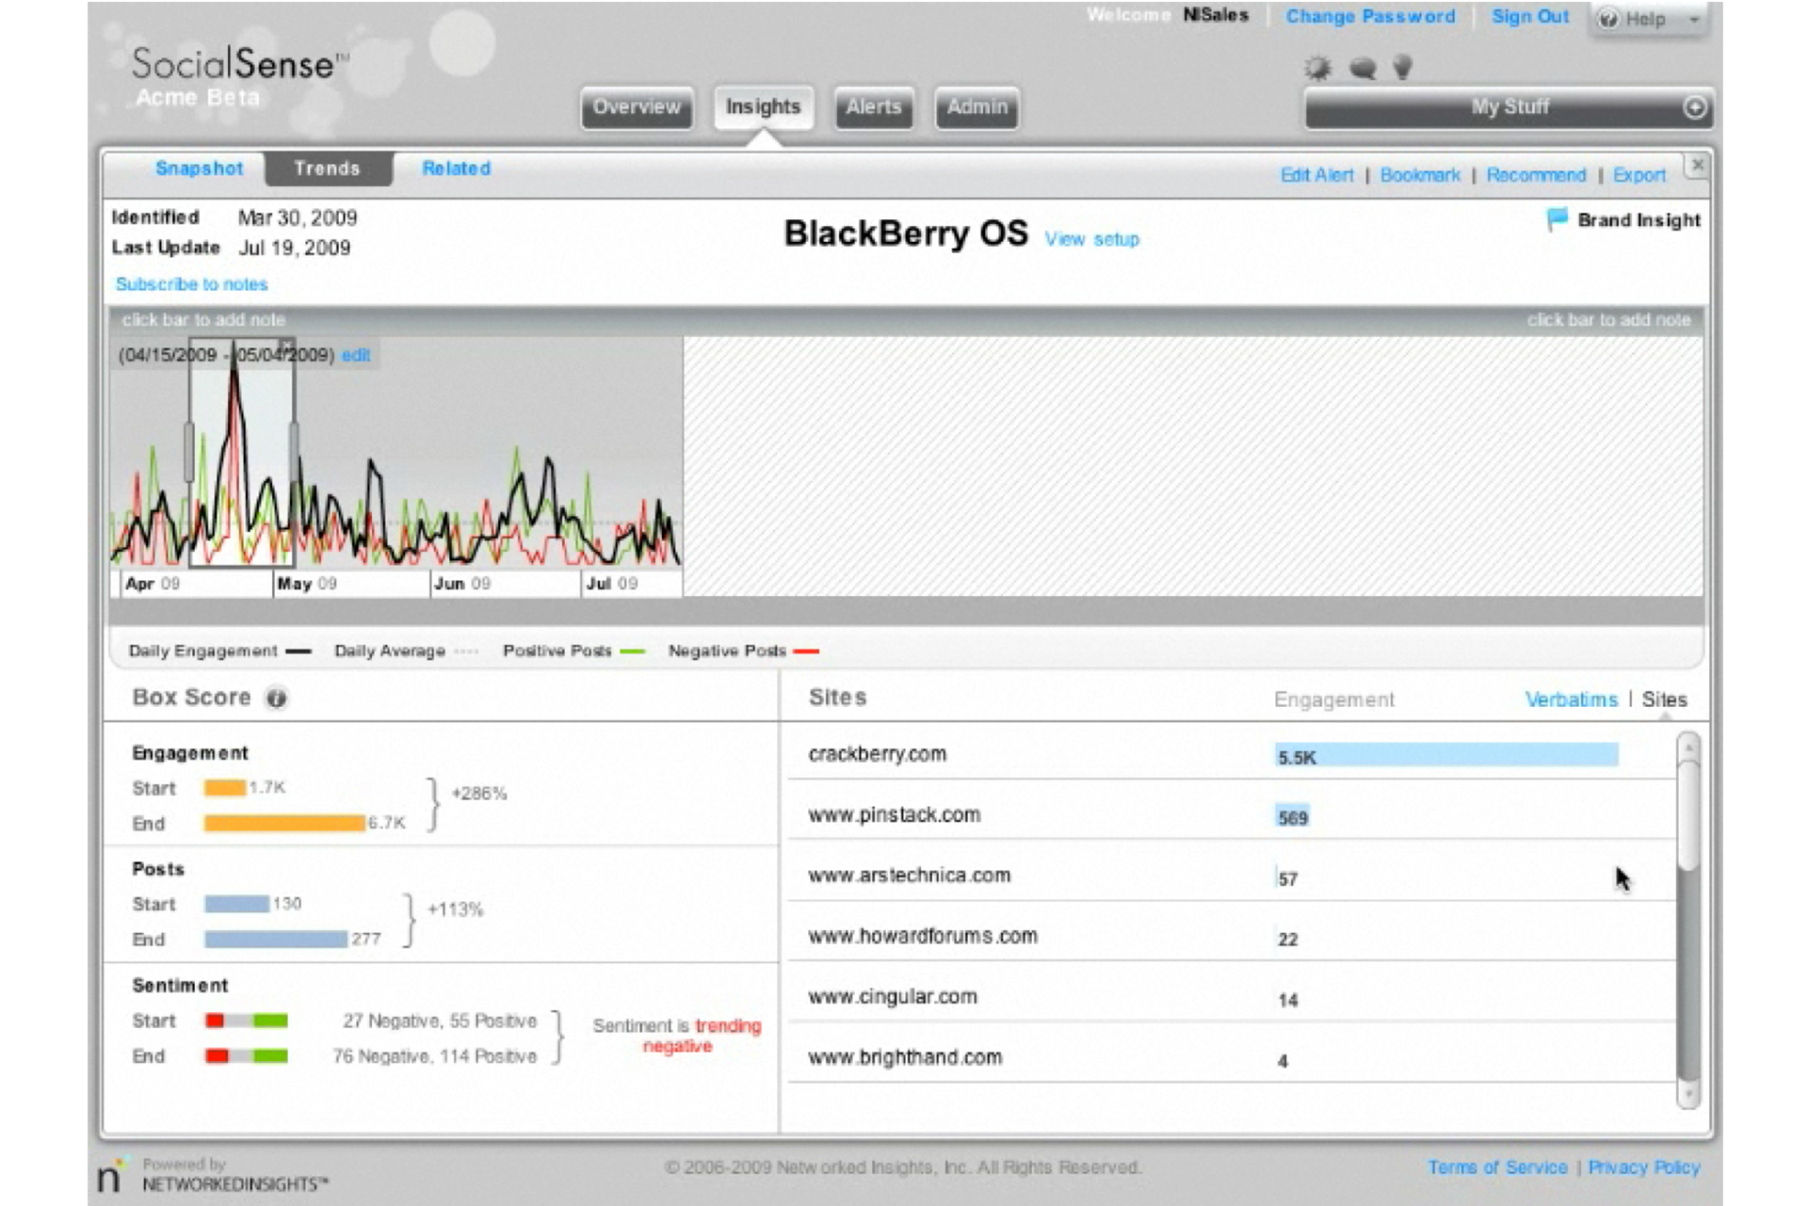Switch to Verbatims view
This screenshot has width=1808, height=1206.
pyautogui.click(x=1571, y=699)
